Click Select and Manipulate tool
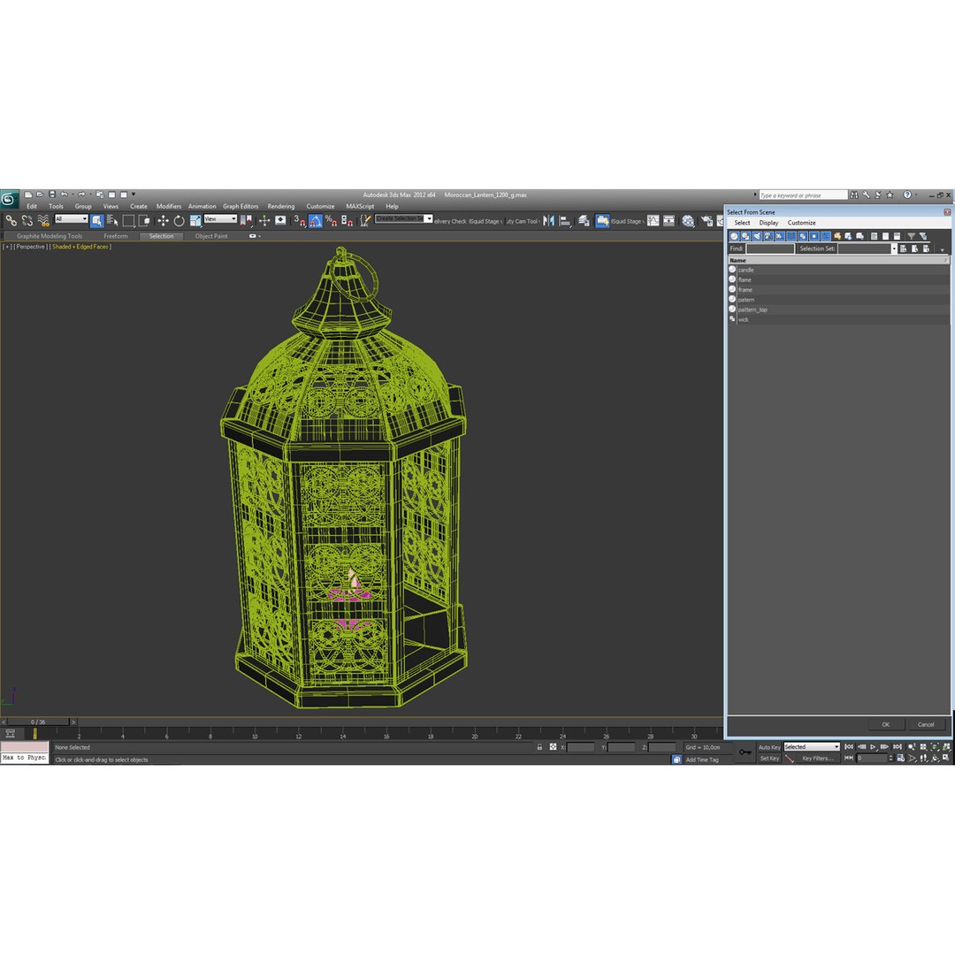 click(x=264, y=220)
